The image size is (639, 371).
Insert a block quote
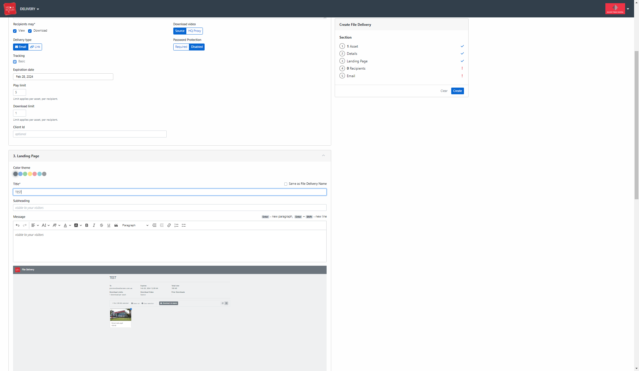pyautogui.click(x=116, y=225)
